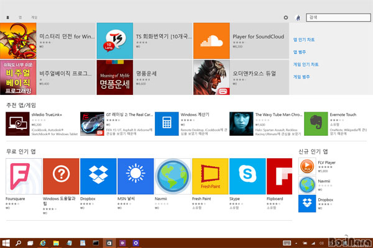Viewport: 373px width, 248px height.
Task: Open The Wavy Tube Man Chronicles icon
Action: click(241, 123)
